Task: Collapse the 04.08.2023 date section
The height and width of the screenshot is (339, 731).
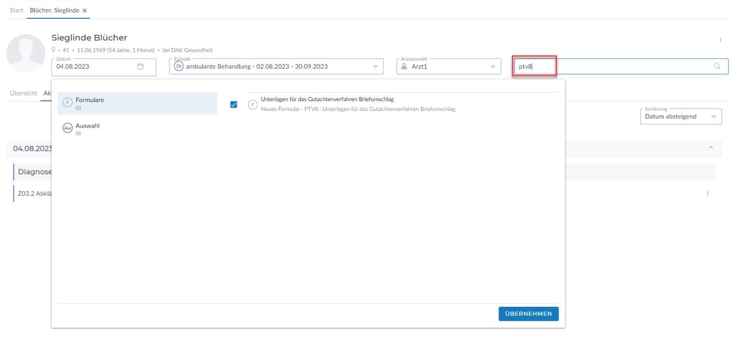Action: pos(711,148)
